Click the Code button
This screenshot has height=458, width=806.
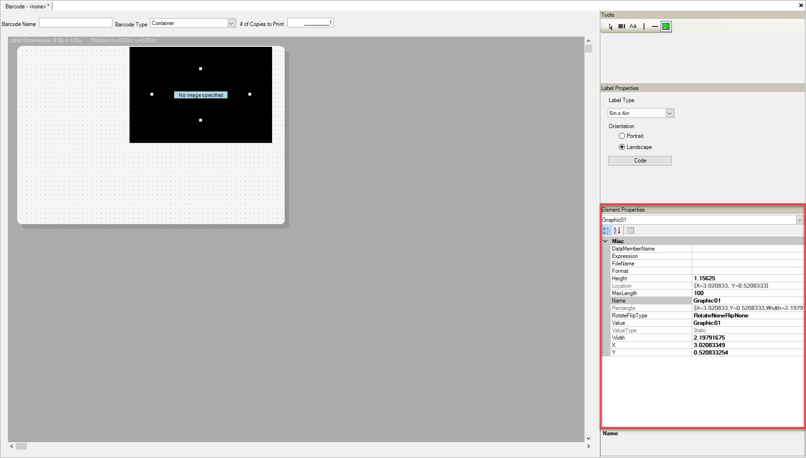coord(640,161)
